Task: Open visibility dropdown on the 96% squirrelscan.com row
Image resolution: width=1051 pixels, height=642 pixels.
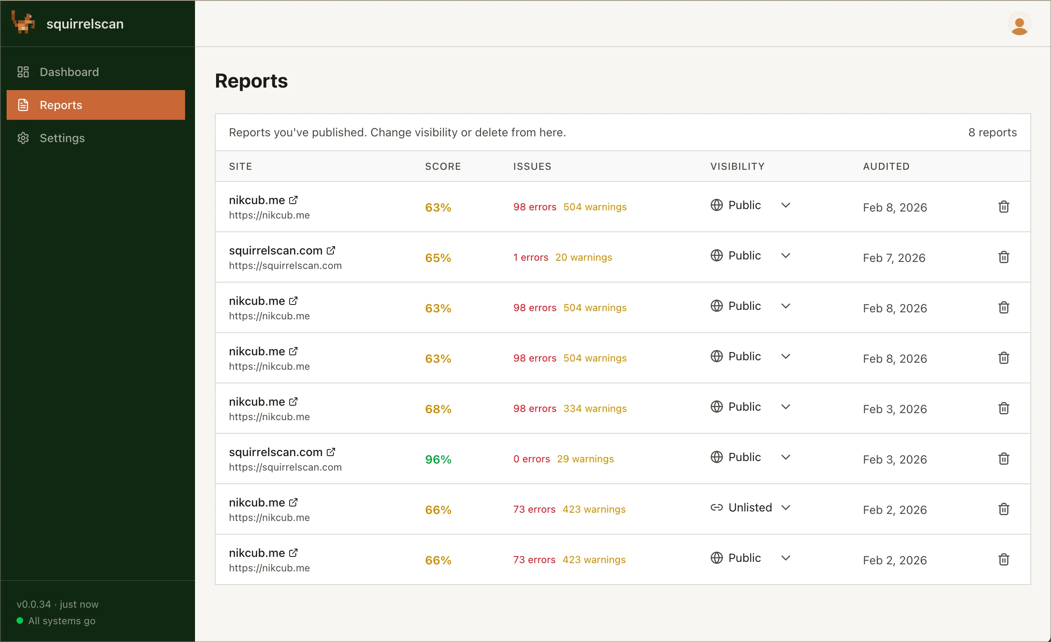Action: pyautogui.click(x=786, y=457)
